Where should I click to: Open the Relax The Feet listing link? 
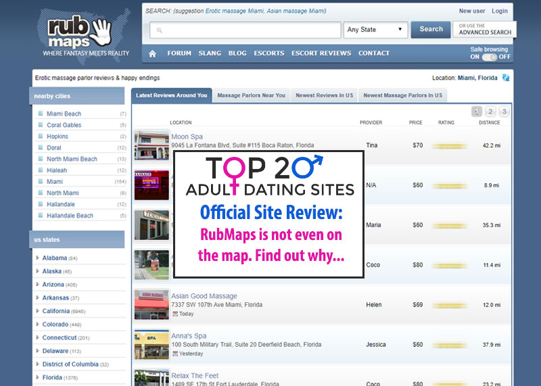pos(195,375)
